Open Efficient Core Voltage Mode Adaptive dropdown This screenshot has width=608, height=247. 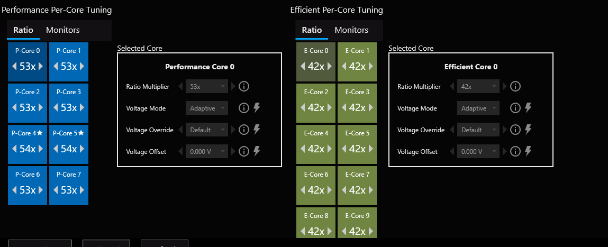pos(478,108)
